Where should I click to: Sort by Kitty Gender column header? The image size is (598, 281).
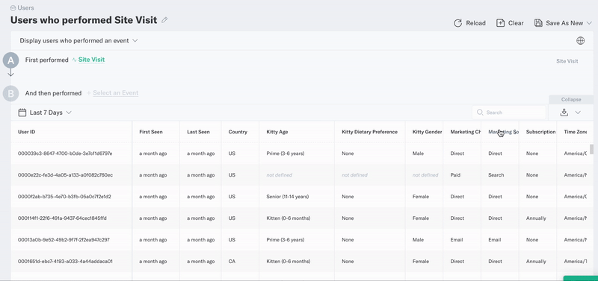[x=427, y=132]
